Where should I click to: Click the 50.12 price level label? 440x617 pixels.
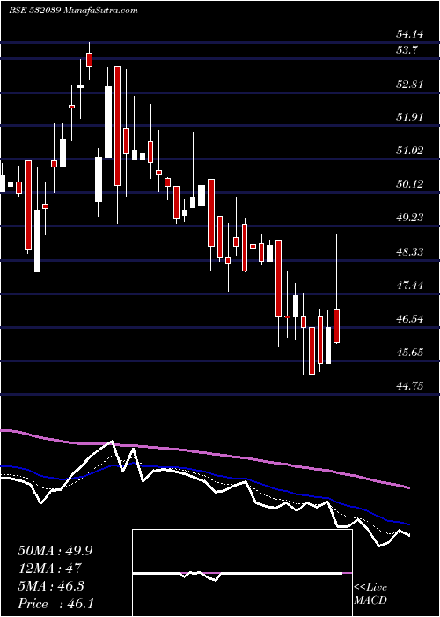tap(410, 184)
